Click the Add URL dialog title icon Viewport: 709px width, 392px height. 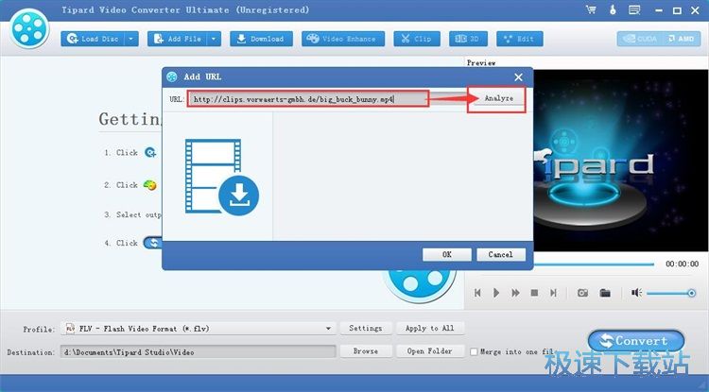click(171, 77)
